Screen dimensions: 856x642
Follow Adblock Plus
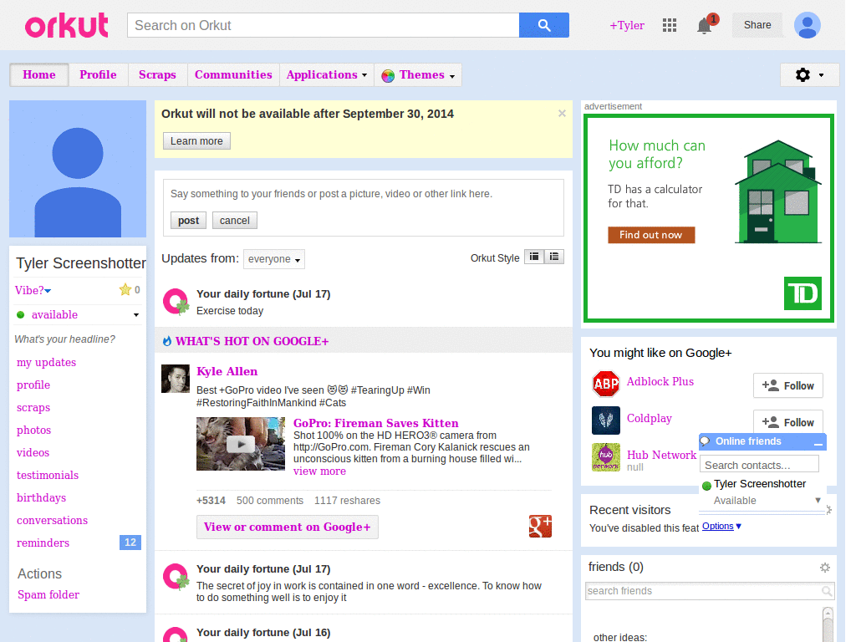(787, 386)
